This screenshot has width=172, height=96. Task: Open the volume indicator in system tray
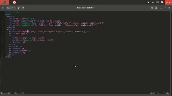coord(153,2)
